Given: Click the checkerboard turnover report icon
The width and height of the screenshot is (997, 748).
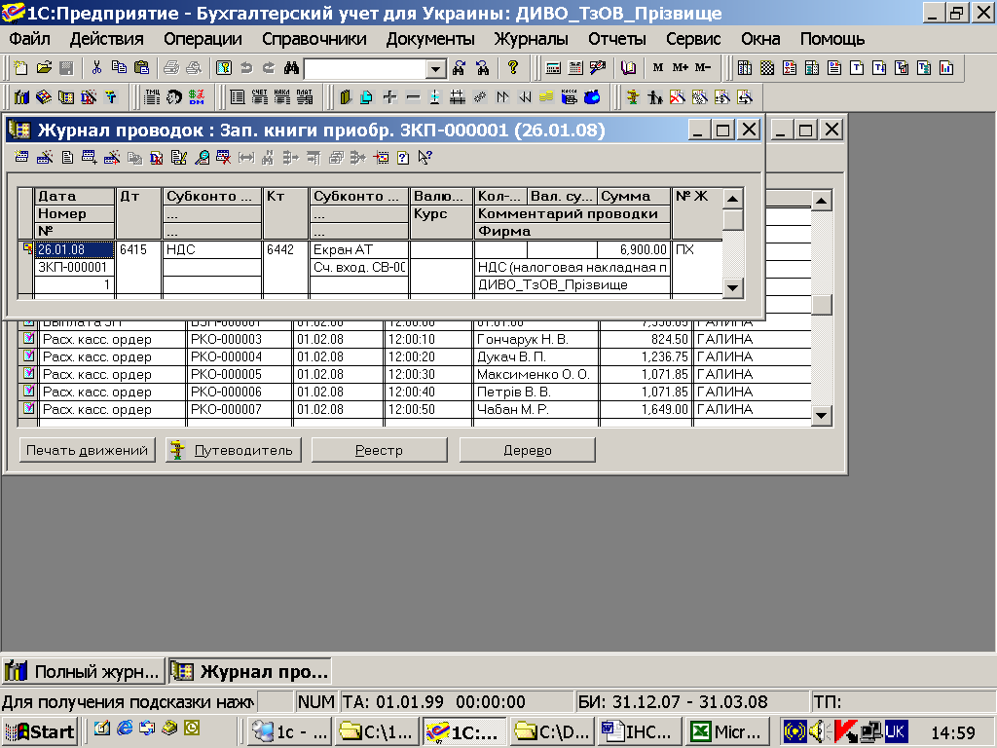Looking at the screenshot, I should coord(767,67).
